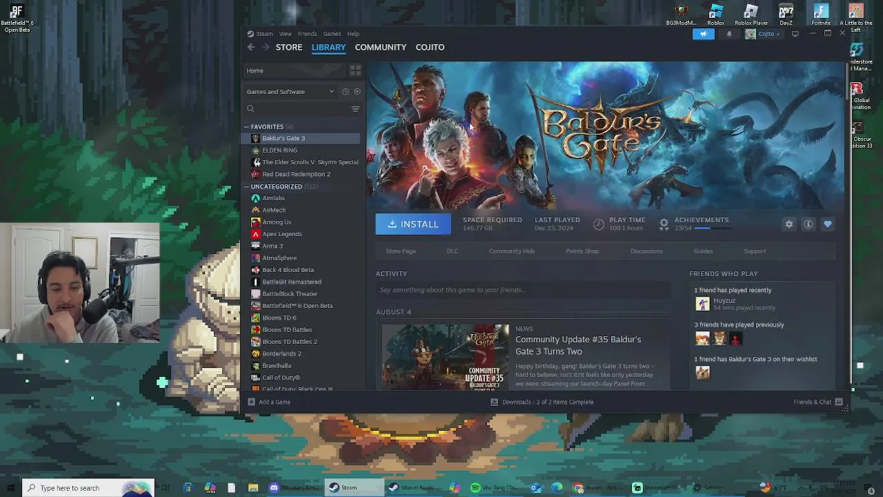Show Baldur's Gate 3 game info icon
883x497 pixels.
click(x=808, y=224)
